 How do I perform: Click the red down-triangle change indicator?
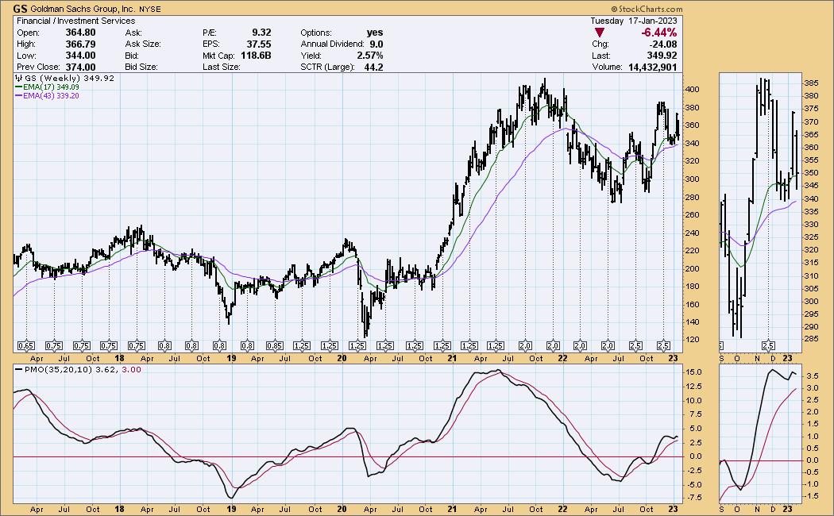[600, 33]
